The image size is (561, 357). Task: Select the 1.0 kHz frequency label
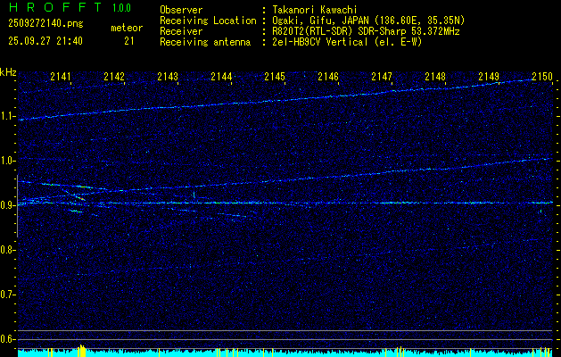tap(8, 161)
